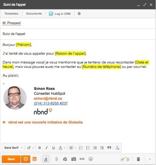Open the emoji smiley picker

pos(90,159)
